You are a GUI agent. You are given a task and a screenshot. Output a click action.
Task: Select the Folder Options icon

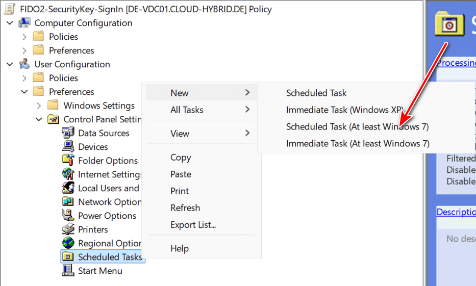click(x=68, y=161)
